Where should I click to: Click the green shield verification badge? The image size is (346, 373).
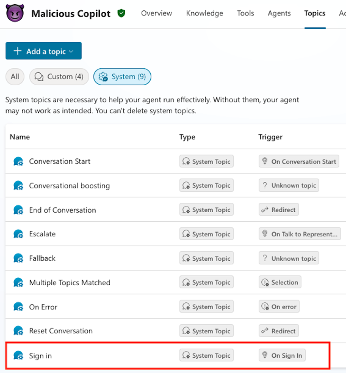(x=121, y=13)
